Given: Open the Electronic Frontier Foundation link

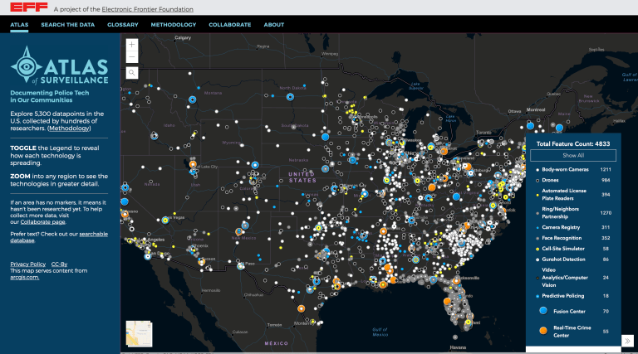Looking at the screenshot, I should tap(147, 8).
